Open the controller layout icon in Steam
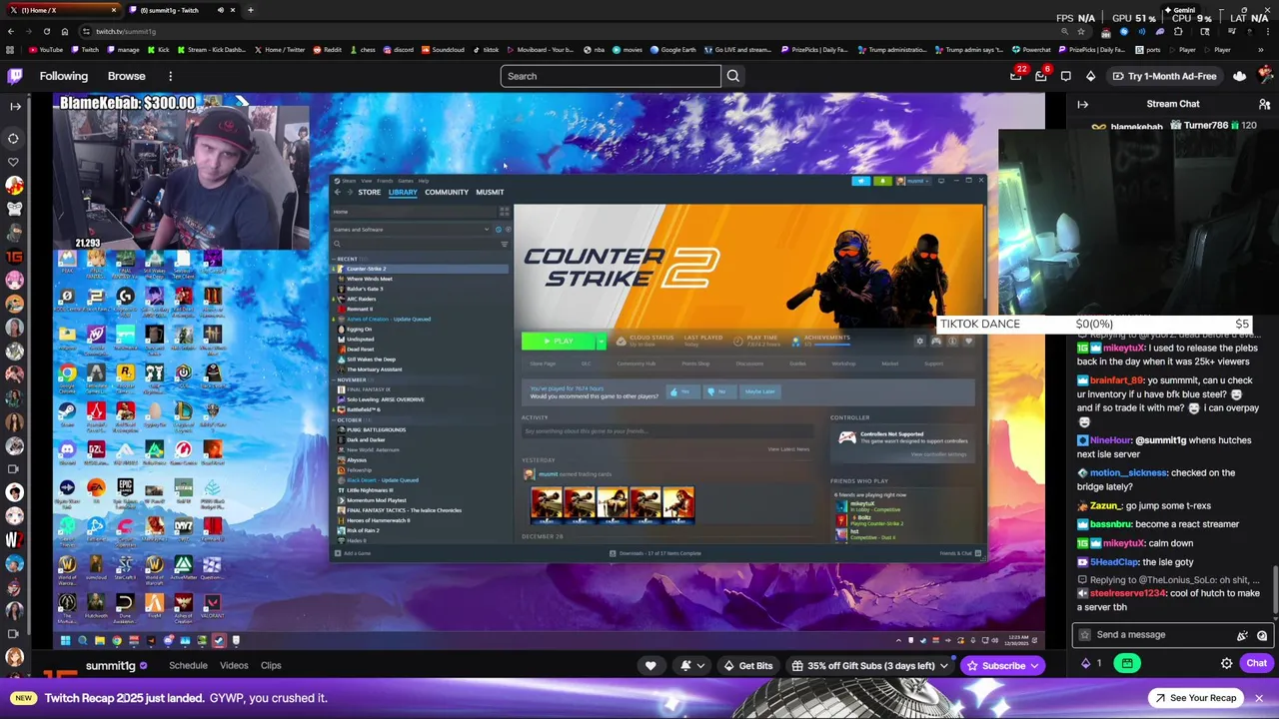1279x719 pixels. point(936,342)
